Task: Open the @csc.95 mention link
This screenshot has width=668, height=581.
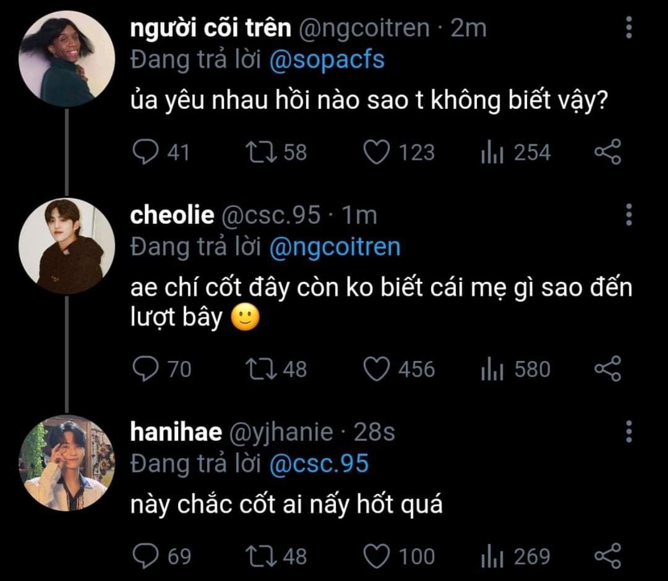Action: [x=319, y=464]
